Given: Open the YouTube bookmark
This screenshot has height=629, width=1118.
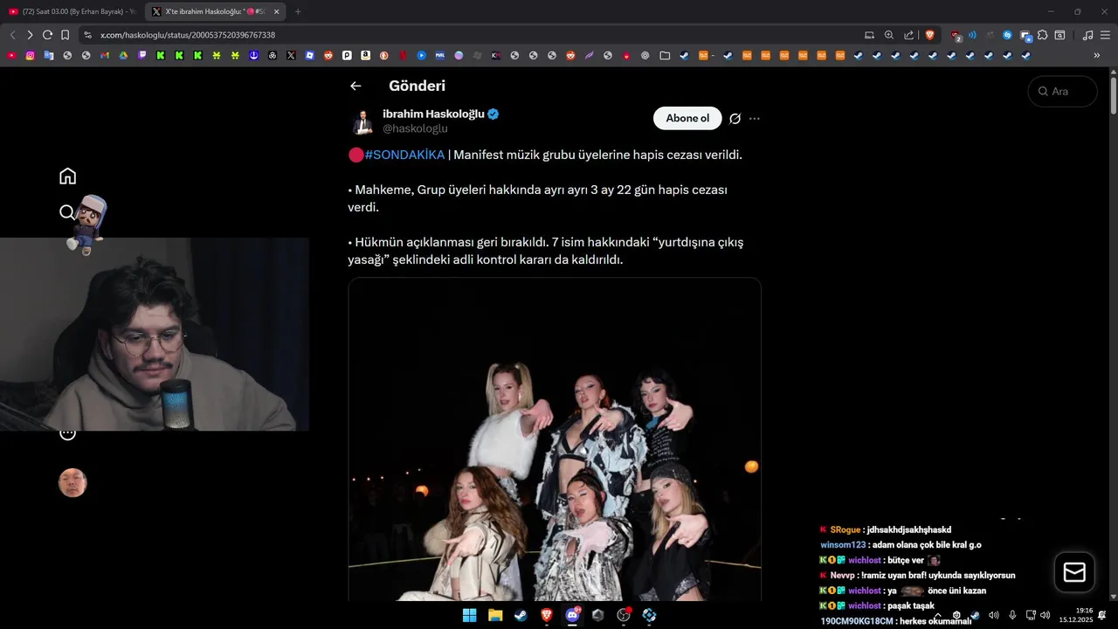Looking at the screenshot, I should (x=11, y=55).
